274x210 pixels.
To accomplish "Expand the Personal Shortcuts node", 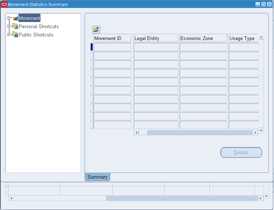I will coord(9,26).
